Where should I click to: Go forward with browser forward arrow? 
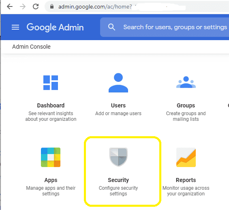[x=23, y=6]
